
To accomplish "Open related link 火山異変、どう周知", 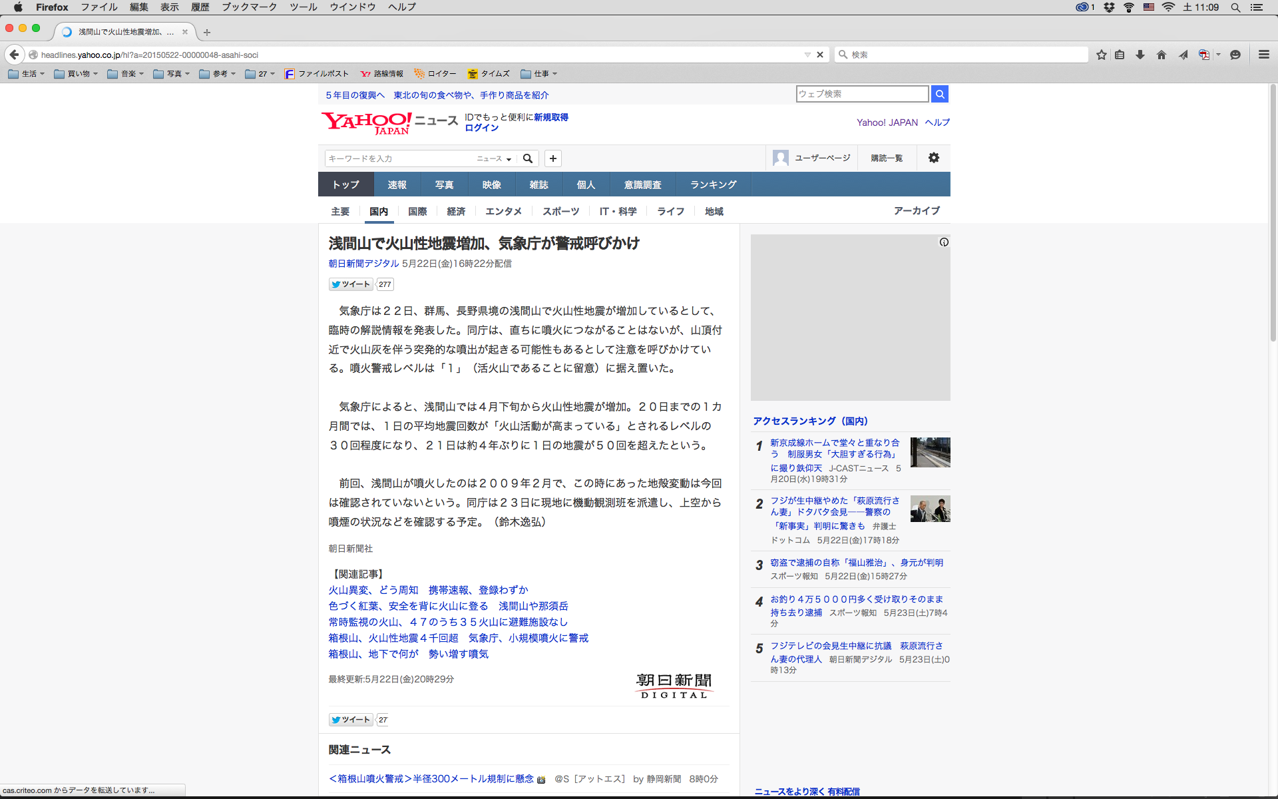I will click(373, 590).
